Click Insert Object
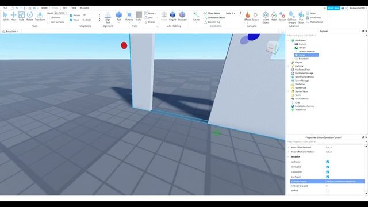This screenshot has height=207, width=368. point(266,18)
